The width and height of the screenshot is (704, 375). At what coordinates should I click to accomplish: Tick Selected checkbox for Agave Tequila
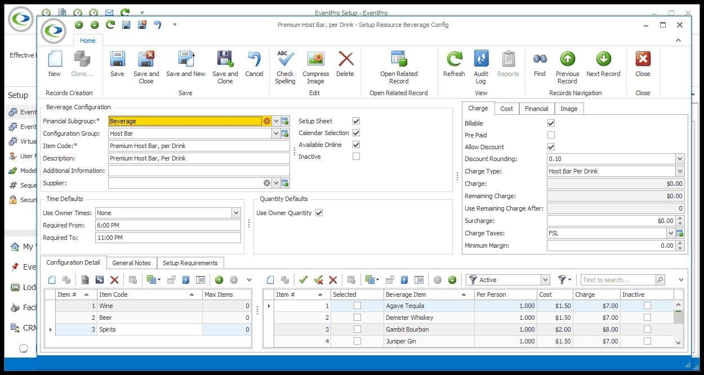pyautogui.click(x=357, y=306)
